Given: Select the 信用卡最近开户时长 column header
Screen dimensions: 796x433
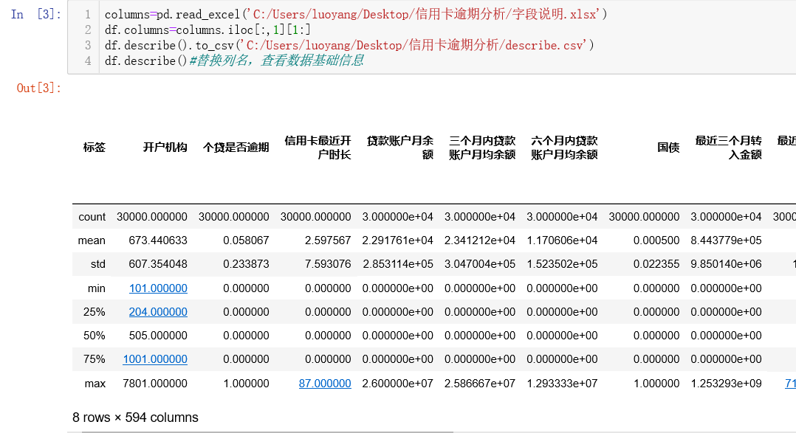Looking at the screenshot, I should 318,148.
